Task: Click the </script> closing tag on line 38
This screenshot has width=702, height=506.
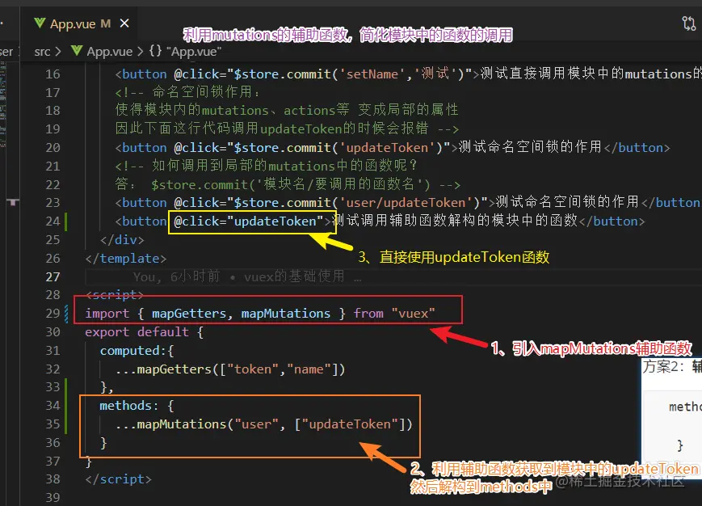Action: click(118, 479)
